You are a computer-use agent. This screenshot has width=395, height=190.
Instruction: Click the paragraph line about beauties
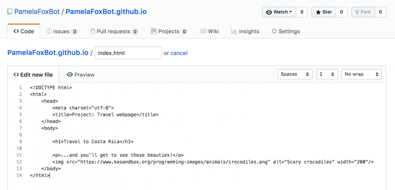[x=118, y=155]
